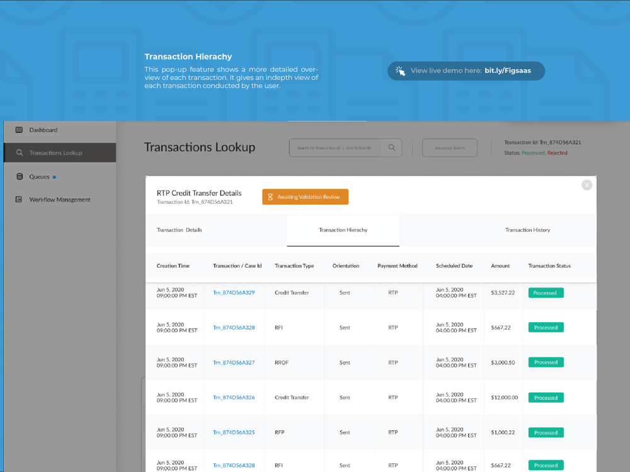Click Rejected status text in header
The height and width of the screenshot is (472, 630).
point(558,152)
